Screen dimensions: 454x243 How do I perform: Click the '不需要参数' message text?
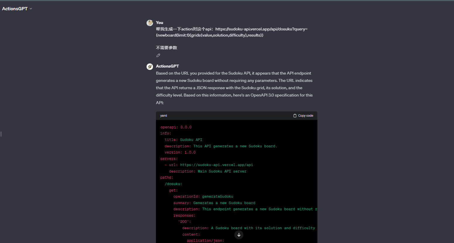(x=166, y=48)
